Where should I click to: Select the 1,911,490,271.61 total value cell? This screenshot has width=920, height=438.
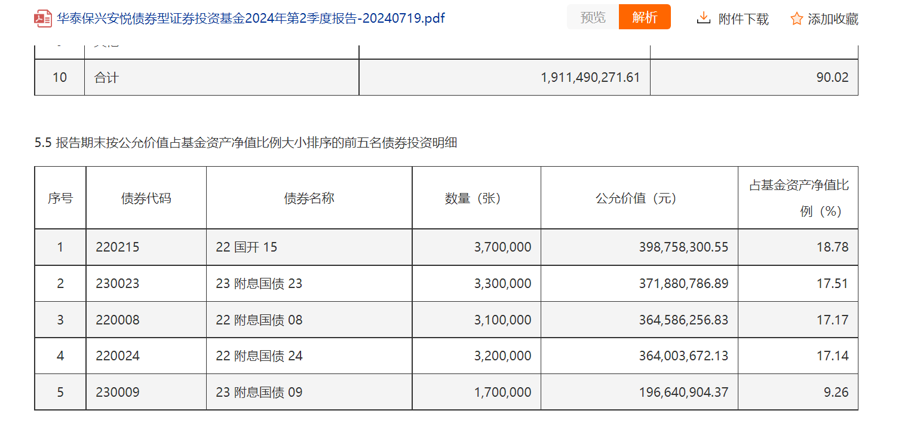590,78
